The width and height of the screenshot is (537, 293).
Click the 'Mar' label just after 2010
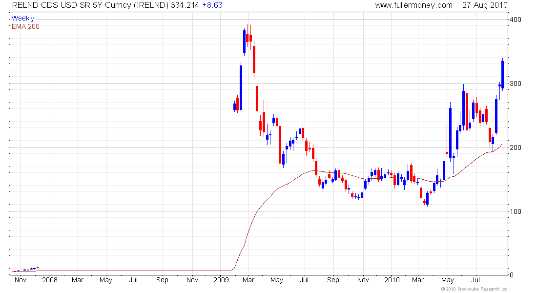pos(418,280)
